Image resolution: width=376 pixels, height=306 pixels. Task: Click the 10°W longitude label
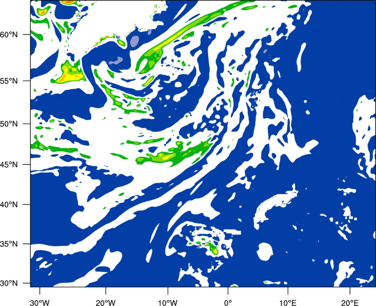tap(168, 303)
